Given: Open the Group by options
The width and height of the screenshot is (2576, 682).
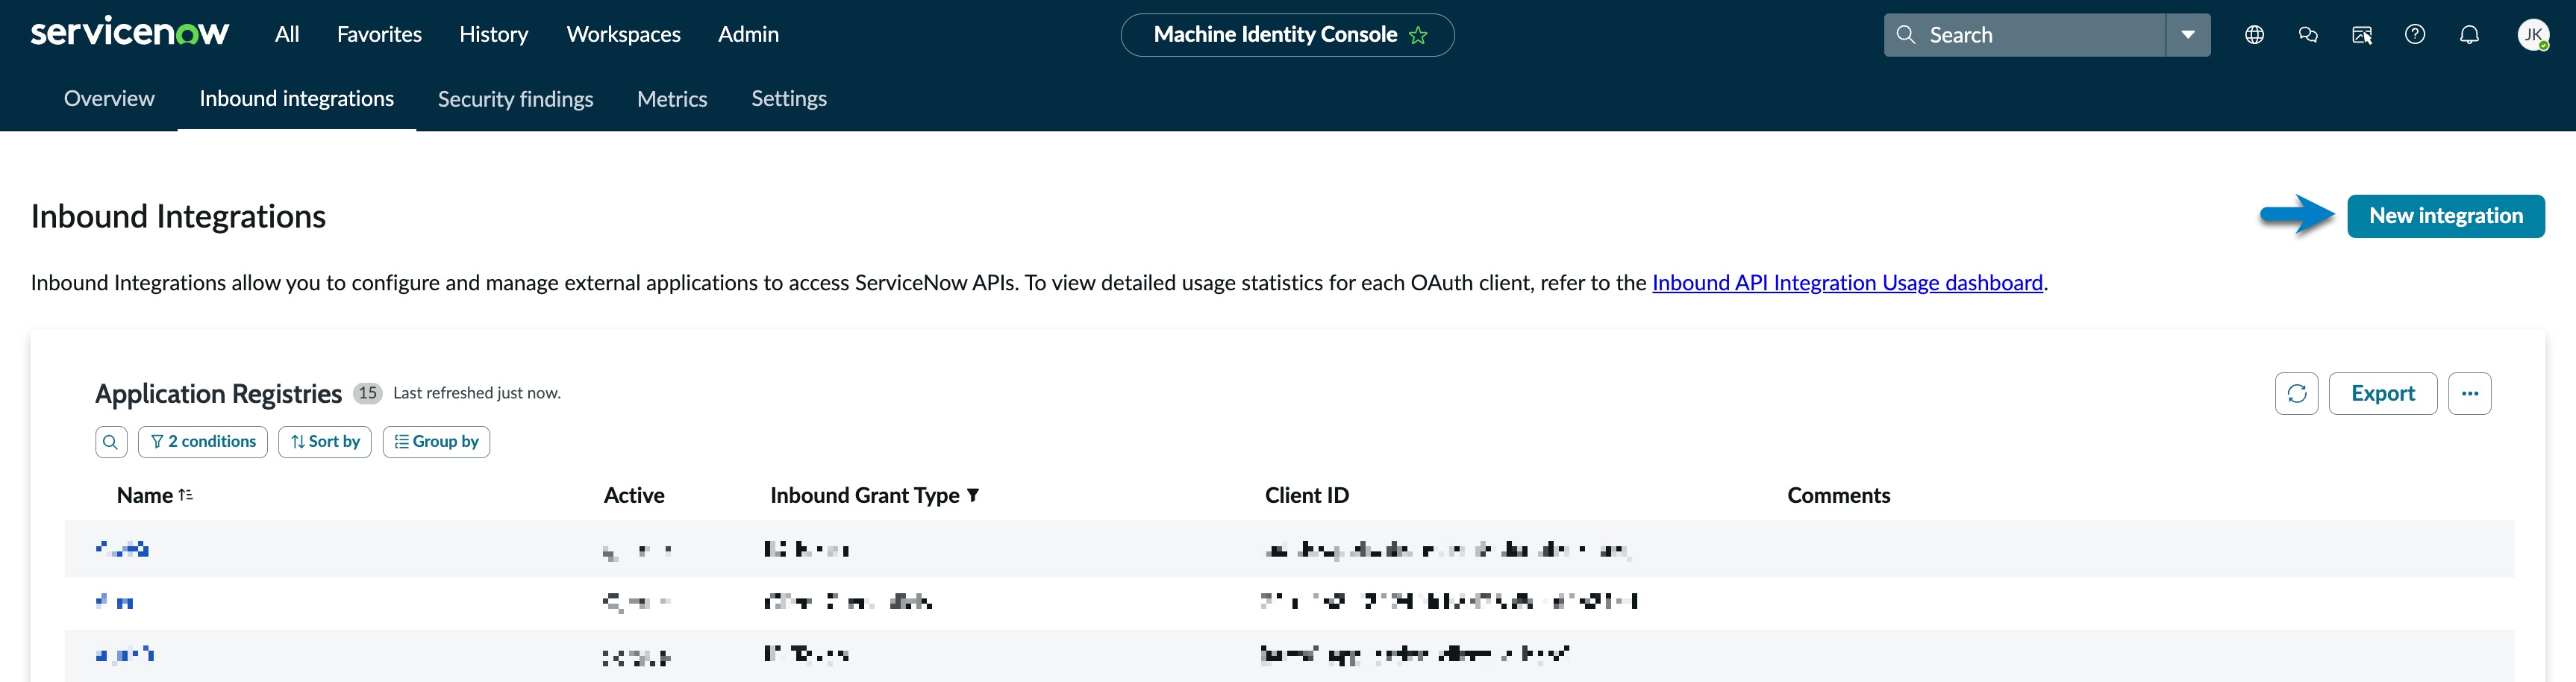Looking at the screenshot, I should (x=436, y=442).
